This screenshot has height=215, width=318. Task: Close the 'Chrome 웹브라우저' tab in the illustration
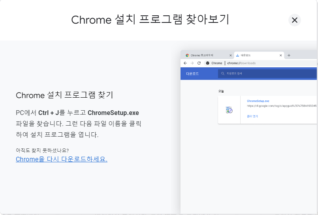tap(230, 56)
